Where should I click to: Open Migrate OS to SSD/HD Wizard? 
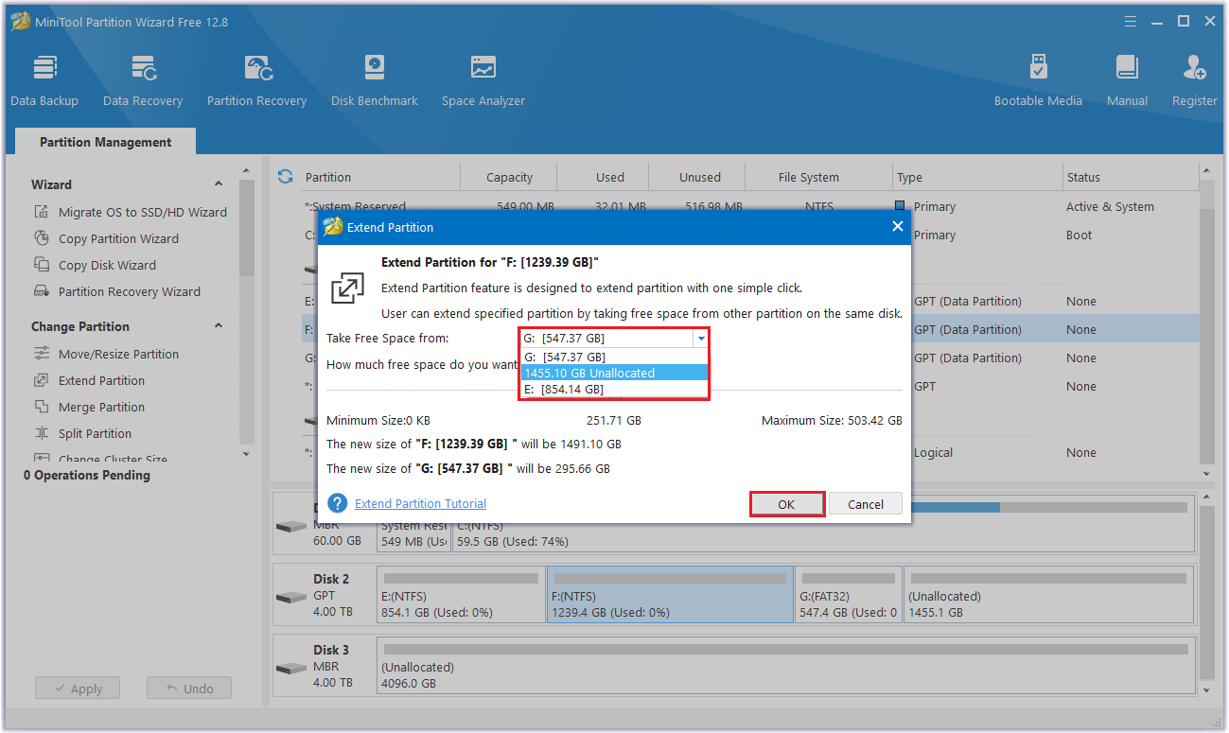coord(131,212)
